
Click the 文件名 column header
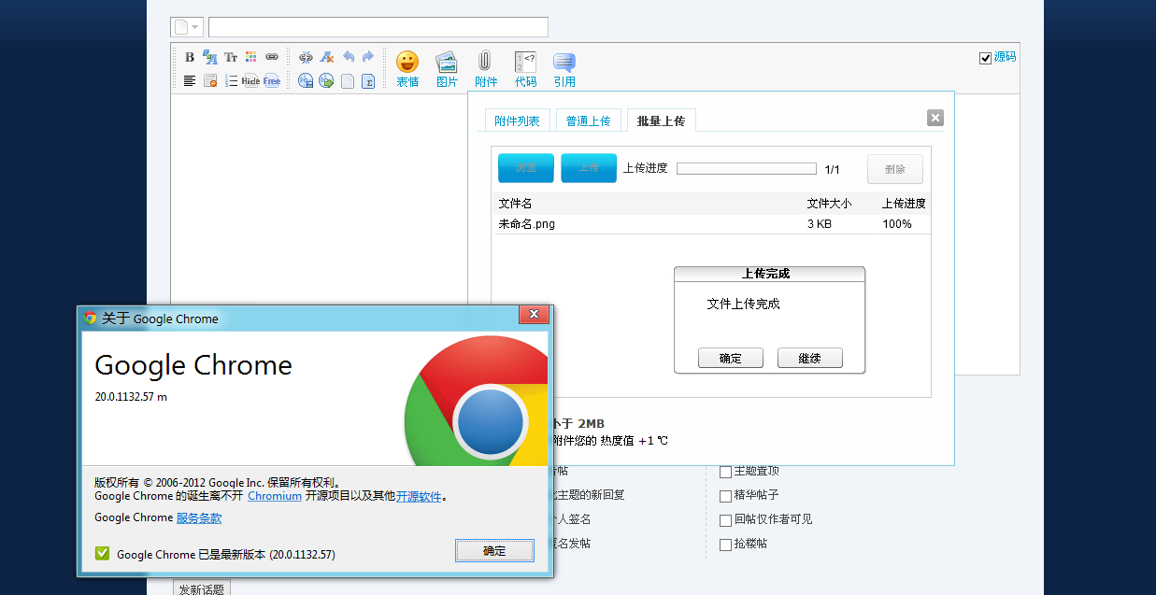pos(515,204)
